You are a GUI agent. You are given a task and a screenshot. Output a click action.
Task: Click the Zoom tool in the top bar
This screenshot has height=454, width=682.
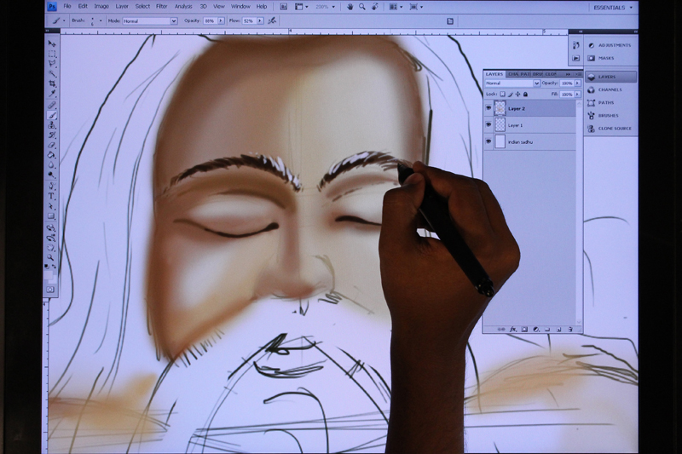point(362,6)
